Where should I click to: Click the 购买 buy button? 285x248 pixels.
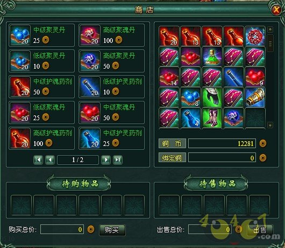(112, 230)
